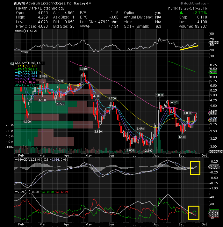Click the 4.060 price label
The width and height of the screenshot is (223, 227).
(187, 113)
